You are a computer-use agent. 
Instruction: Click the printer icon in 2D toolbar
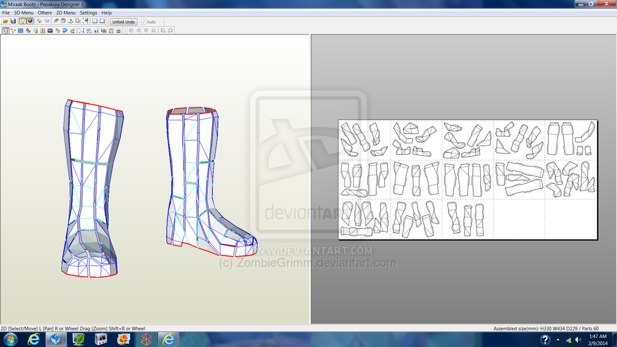coord(119,31)
